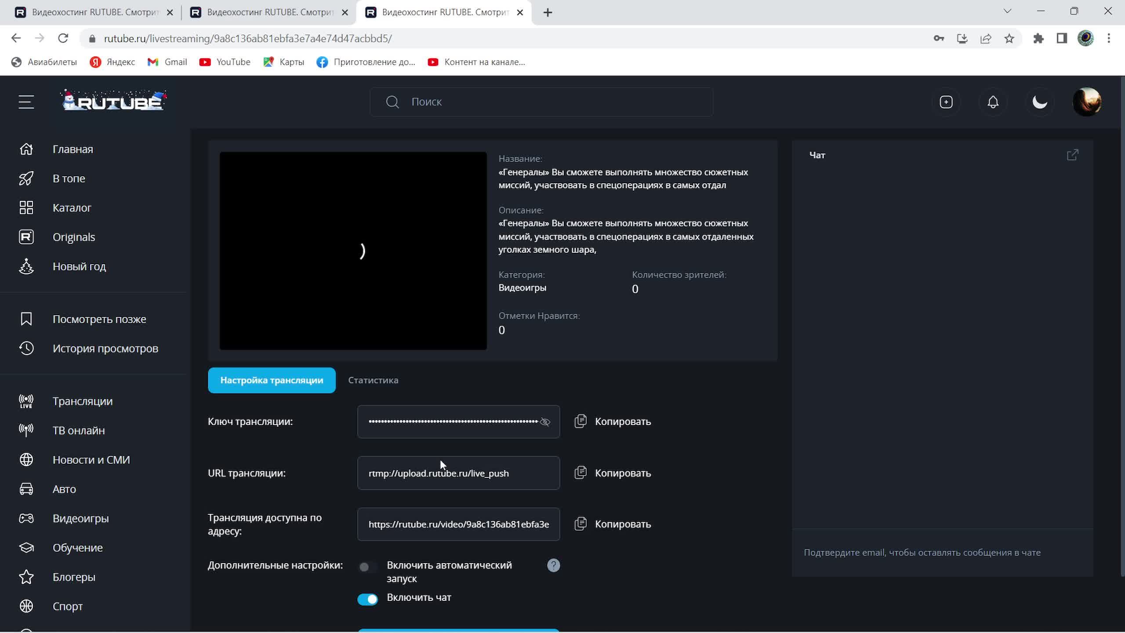Image resolution: width=1125 pixels, height=633 pixels.
Task: Click the help question mark icon
Action: pos(553,565)
